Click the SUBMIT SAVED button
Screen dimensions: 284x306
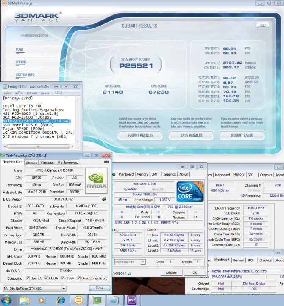click(242, 136)
